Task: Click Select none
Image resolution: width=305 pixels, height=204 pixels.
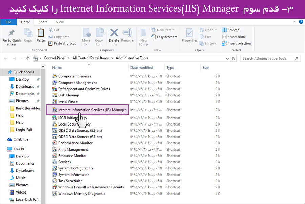Action: (234, 37)
